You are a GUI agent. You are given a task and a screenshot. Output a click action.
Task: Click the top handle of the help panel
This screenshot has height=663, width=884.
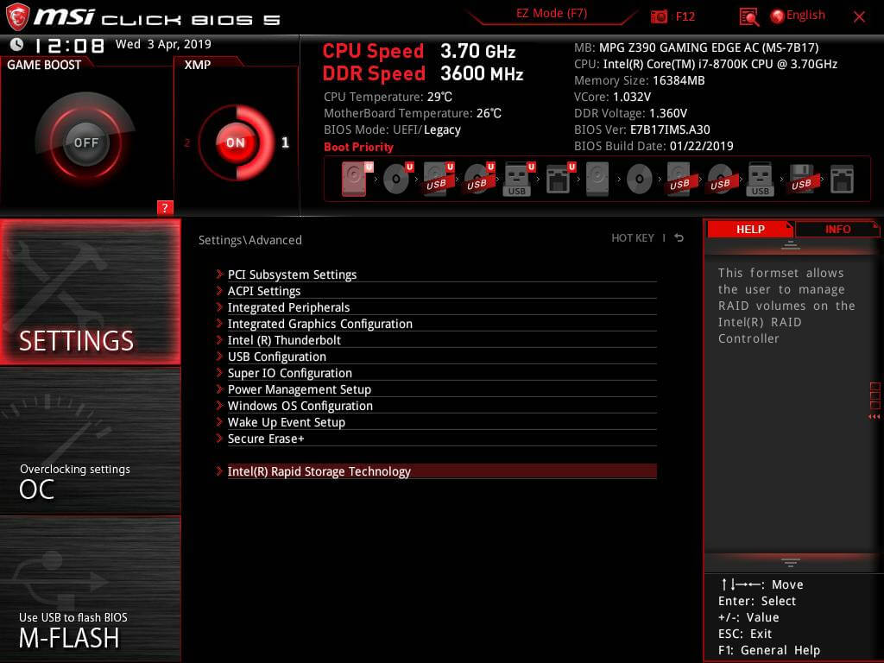791,244
